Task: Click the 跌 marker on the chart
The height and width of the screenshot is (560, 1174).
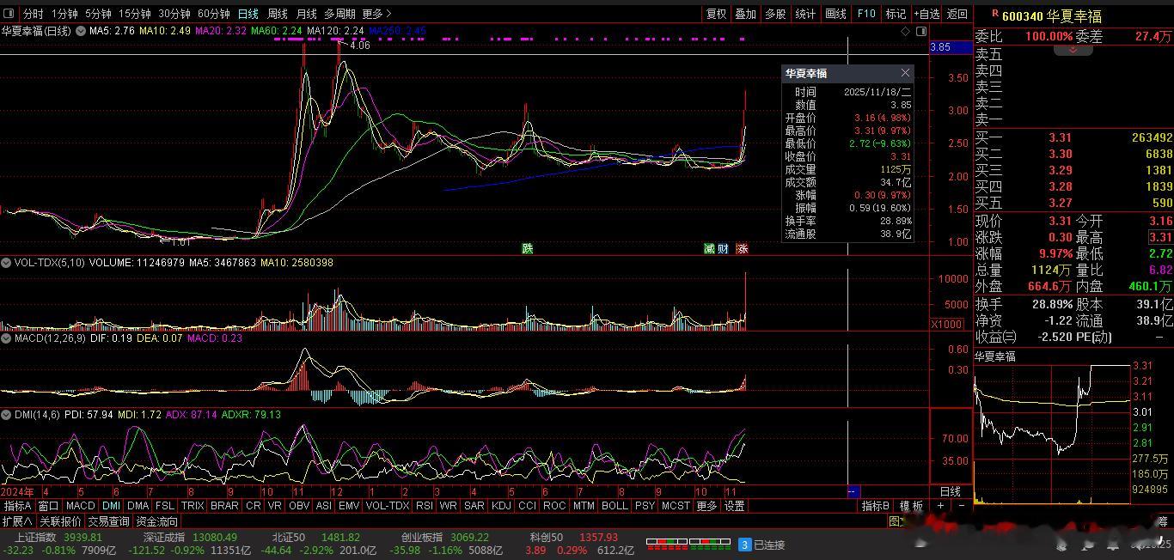Action: coord(527,248)
